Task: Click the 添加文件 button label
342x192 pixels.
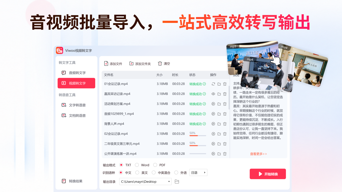Action: point(116,64)
